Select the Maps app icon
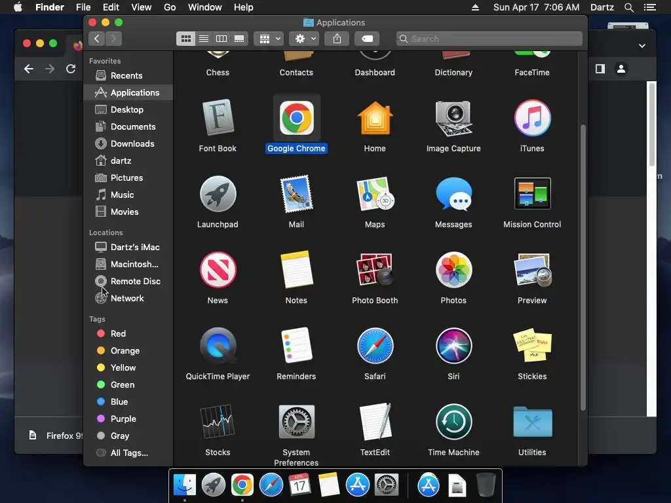 click(x=375, y=194)
